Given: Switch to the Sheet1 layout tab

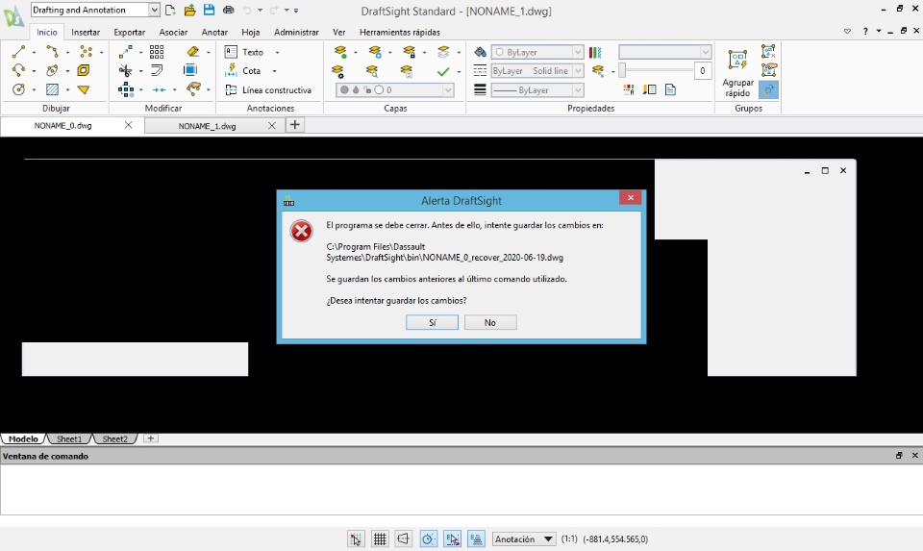Looking at the screenshot, I should point(69,439).
